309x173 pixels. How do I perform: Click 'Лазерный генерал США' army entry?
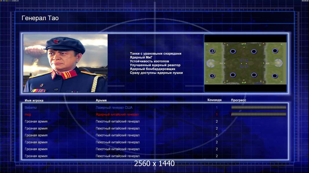(x=114, y=108)
